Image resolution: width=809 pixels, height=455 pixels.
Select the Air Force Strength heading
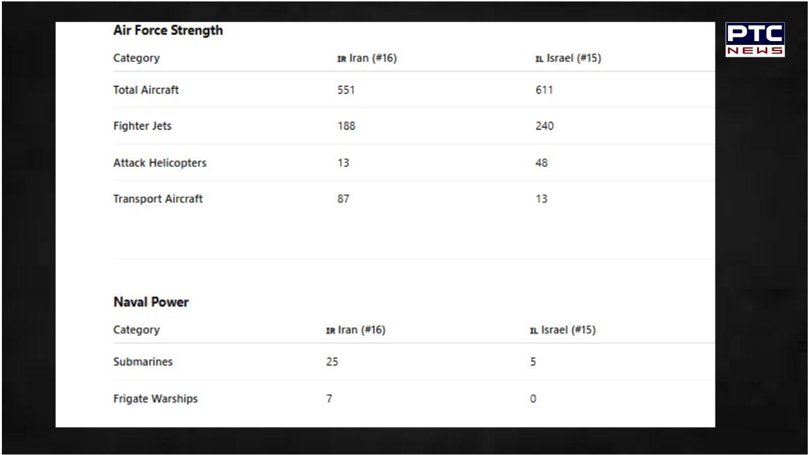[167, 30]
